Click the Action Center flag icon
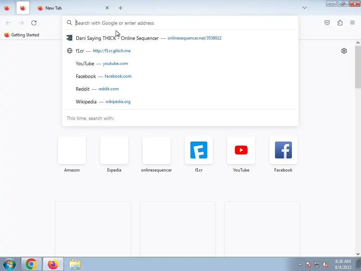 pyautogui.click(x=308, y=264)
